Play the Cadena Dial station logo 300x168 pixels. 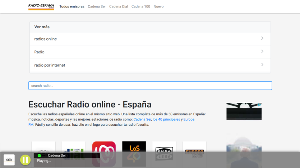coord(74,154)
